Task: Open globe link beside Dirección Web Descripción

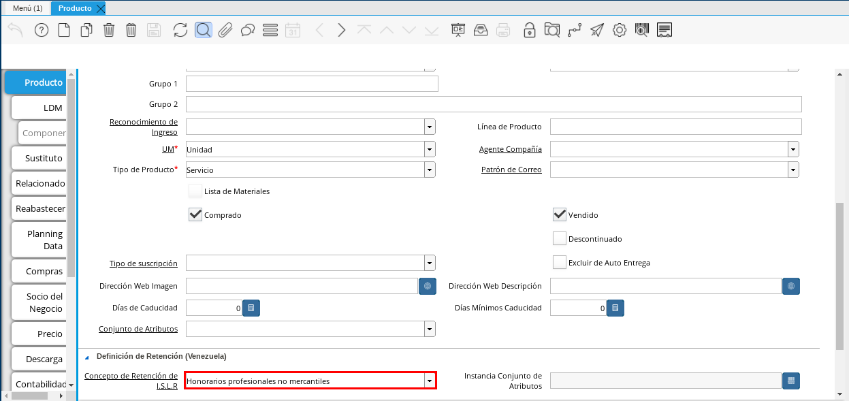Action: pyautogui.click(x=791, y=286)
